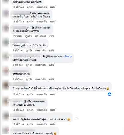Click ติดตาม to follow the มะพร้าว commenter
Viewport: 124px width, 135px height.
pos(68,56)
